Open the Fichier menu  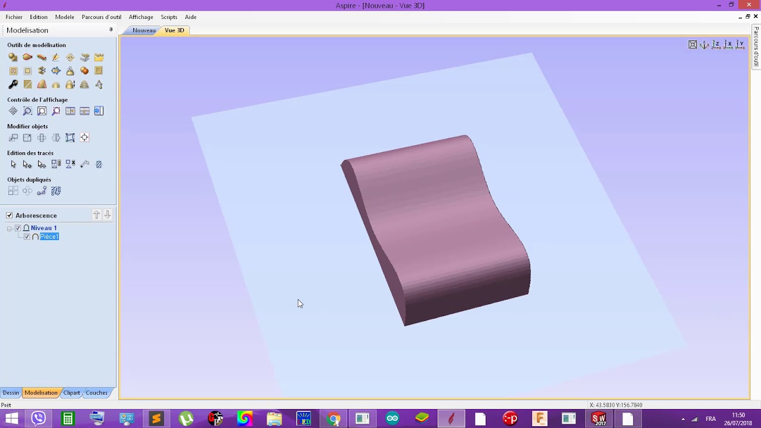[14, 17]
